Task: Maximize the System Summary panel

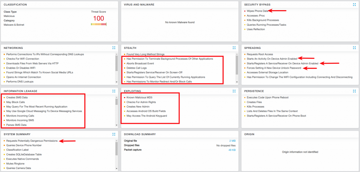Action: pos(114,134)
